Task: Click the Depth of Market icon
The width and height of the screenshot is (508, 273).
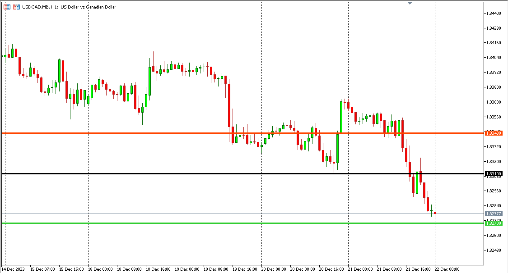Action: click(x=16, y=7)
